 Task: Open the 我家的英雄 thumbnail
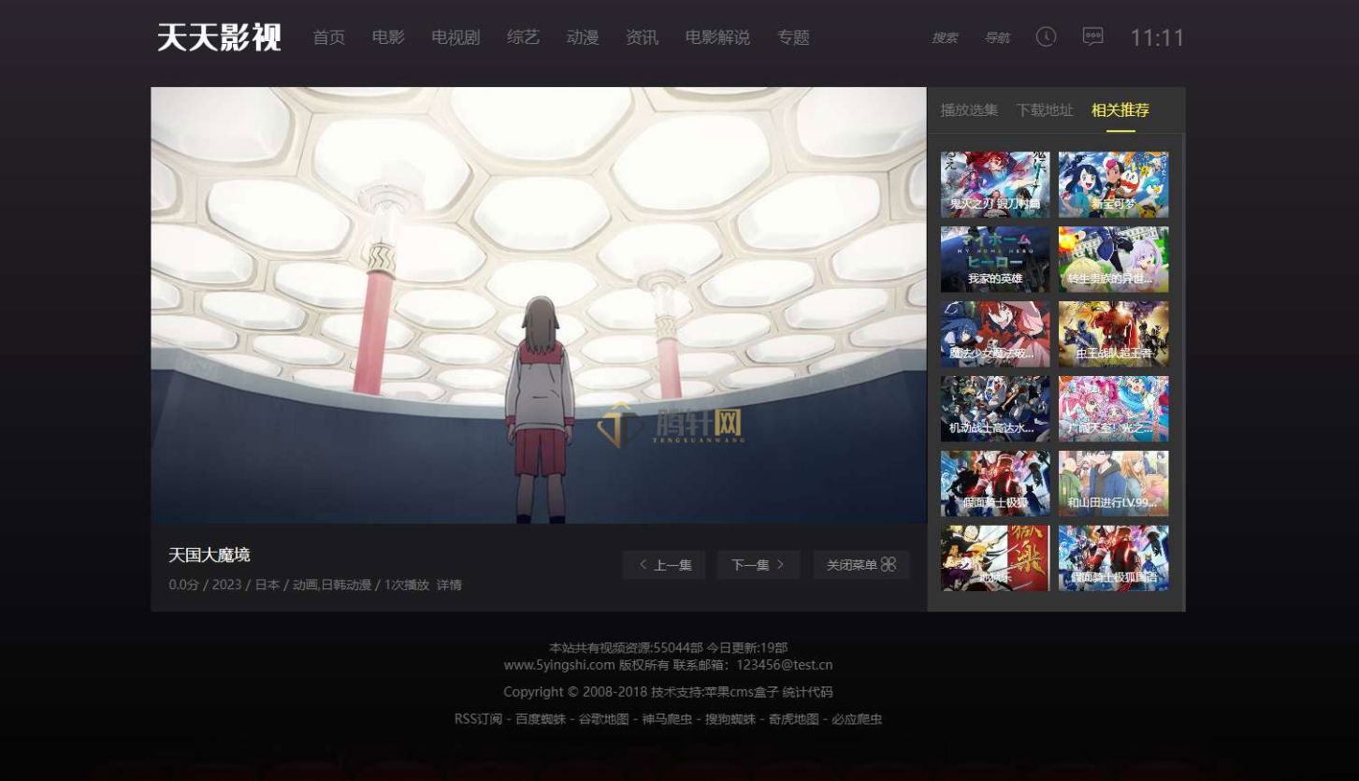[x=995, y=259]
